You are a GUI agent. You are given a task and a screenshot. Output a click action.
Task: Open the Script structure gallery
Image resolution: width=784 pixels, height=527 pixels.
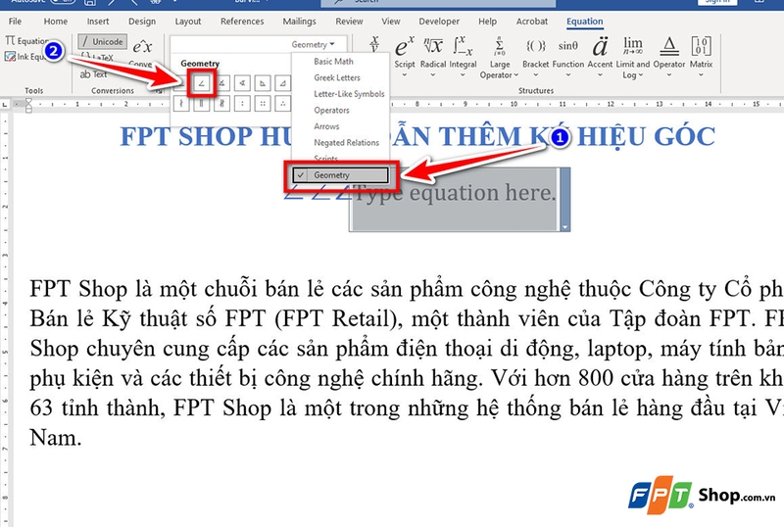[405, 56]
